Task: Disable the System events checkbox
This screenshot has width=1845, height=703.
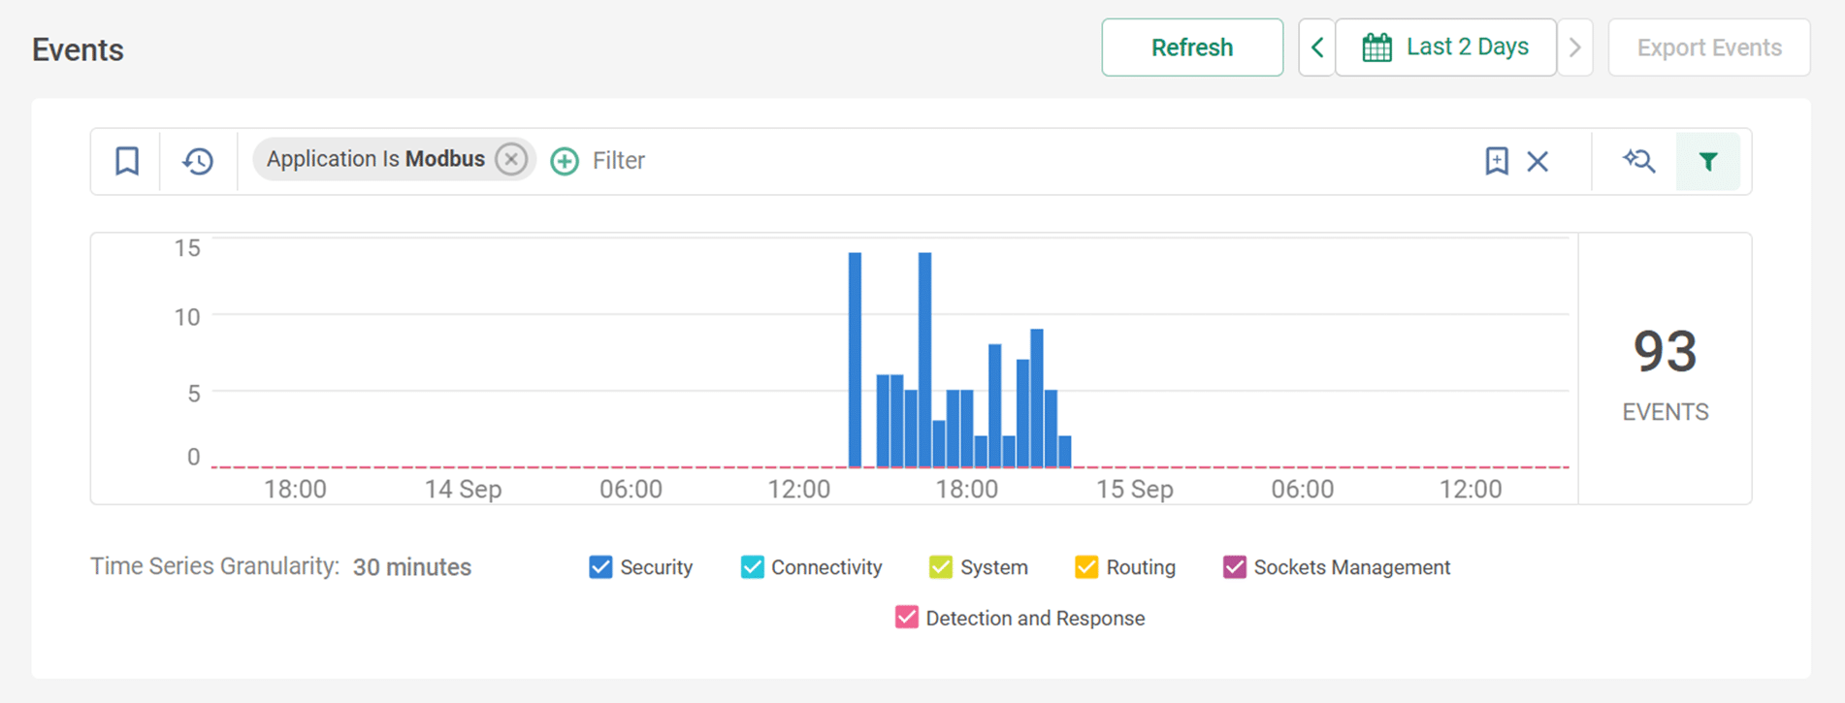Action: [940, 567]
